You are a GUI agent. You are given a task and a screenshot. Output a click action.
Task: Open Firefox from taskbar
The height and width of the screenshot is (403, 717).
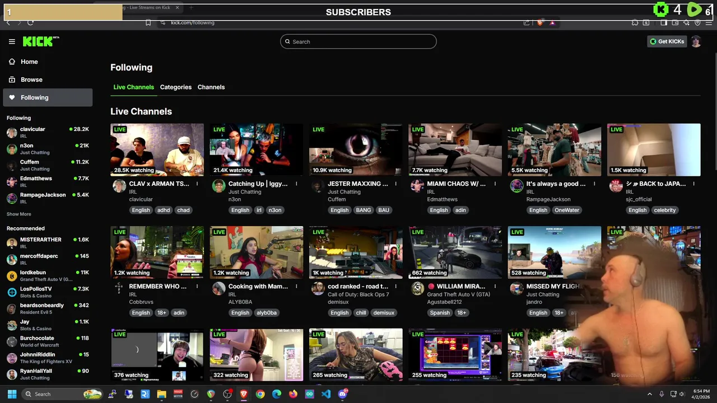click(x=293, y=394)
